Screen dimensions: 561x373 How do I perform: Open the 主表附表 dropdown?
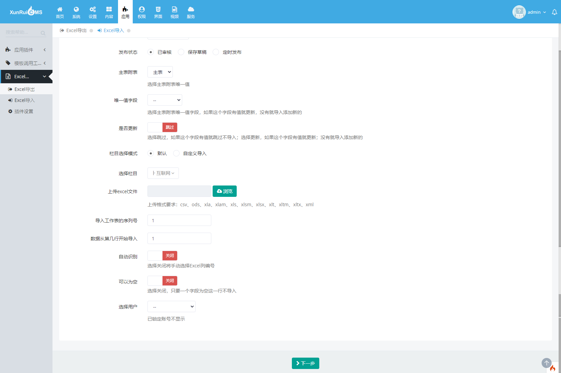(160, 72)
